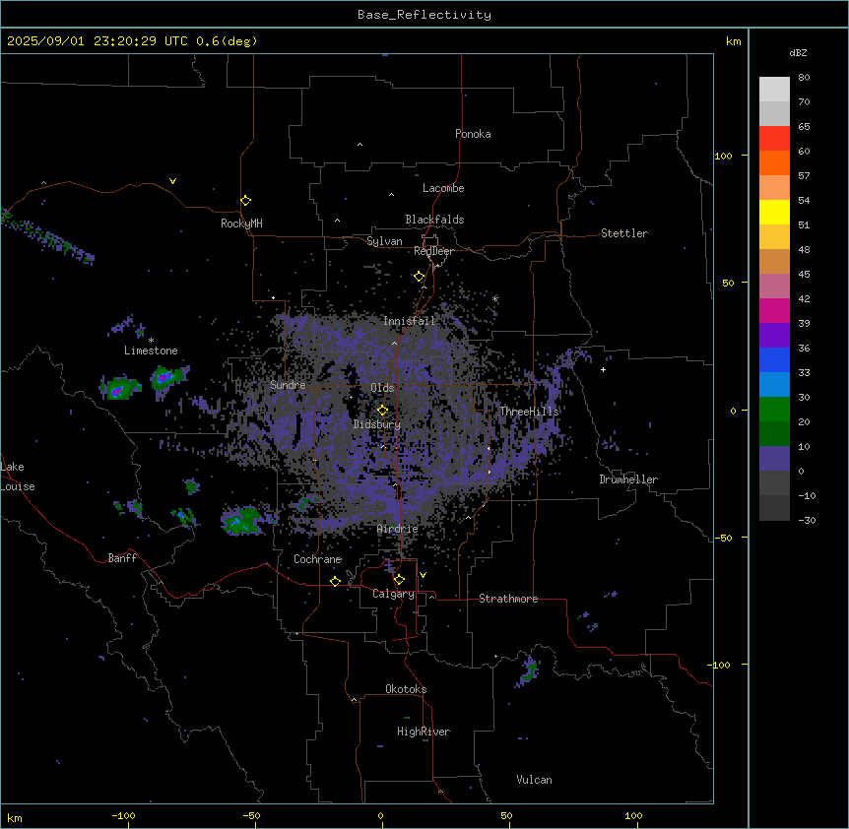Click the Didsbury city label
This screenshot has width=849, height=829.
pyautogui.click(x=377, y=424)
